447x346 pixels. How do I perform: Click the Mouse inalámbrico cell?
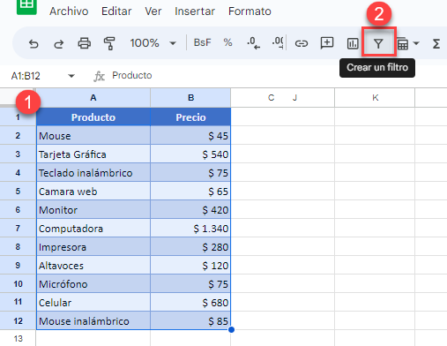click(93, 321)
